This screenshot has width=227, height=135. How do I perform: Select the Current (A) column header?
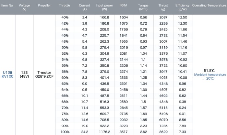point(85,7)
